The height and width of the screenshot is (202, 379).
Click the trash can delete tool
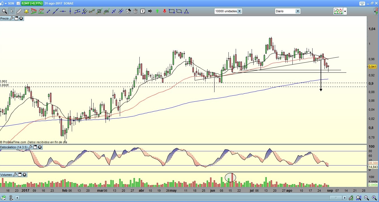point(135,11)
